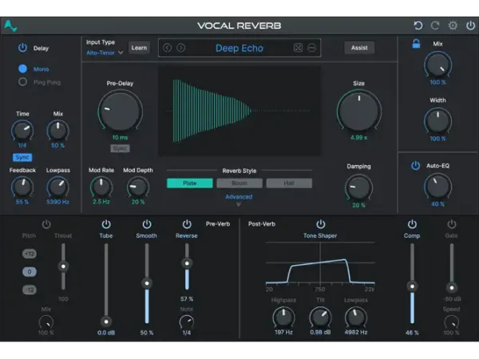Select the Plate reverb style

click(190, 183)
